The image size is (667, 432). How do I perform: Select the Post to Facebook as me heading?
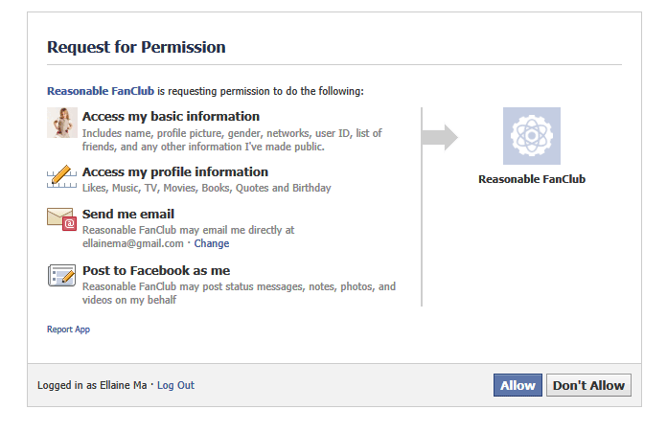click(x=156, y=271)
